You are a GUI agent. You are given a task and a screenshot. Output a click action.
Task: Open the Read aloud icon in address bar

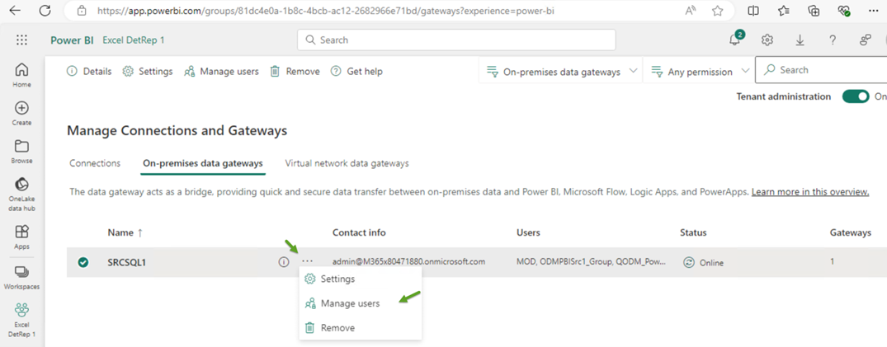coord(691,10)
